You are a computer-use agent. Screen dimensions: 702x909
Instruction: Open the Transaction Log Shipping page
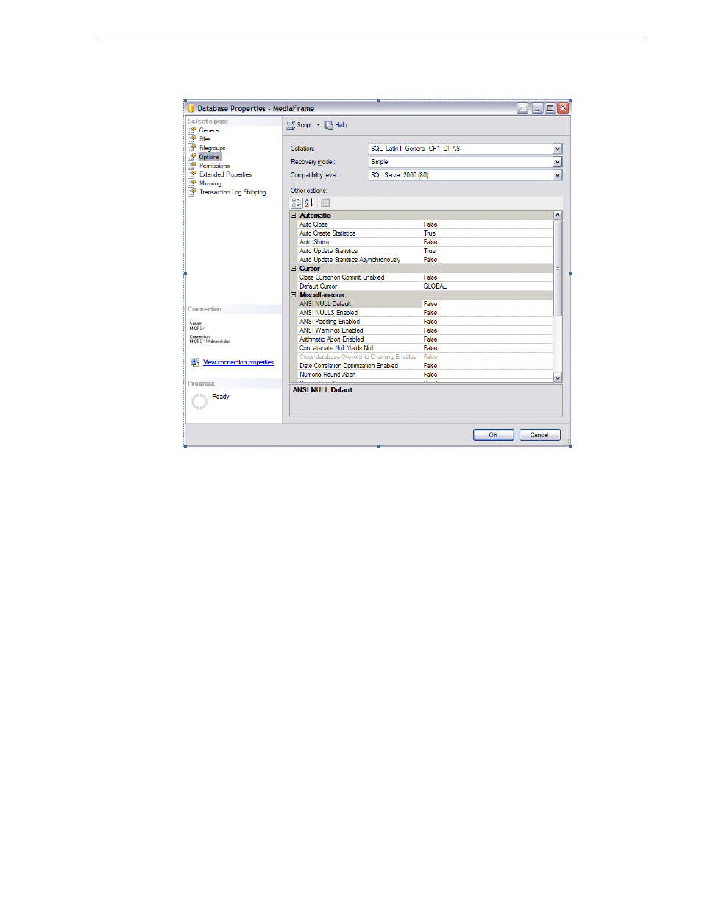pyautogui.click(x=233, y=192)
